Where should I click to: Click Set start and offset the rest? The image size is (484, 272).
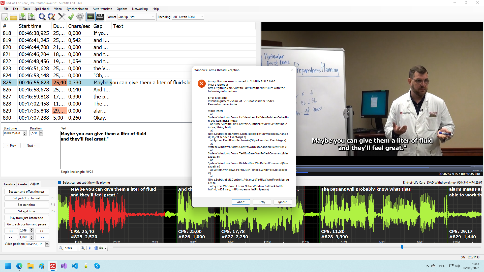[x=26, y=191]
